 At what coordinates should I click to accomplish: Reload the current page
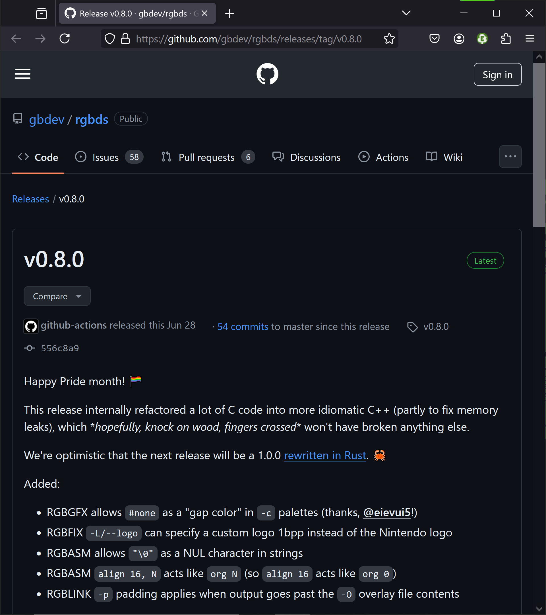tap(65, 39)
